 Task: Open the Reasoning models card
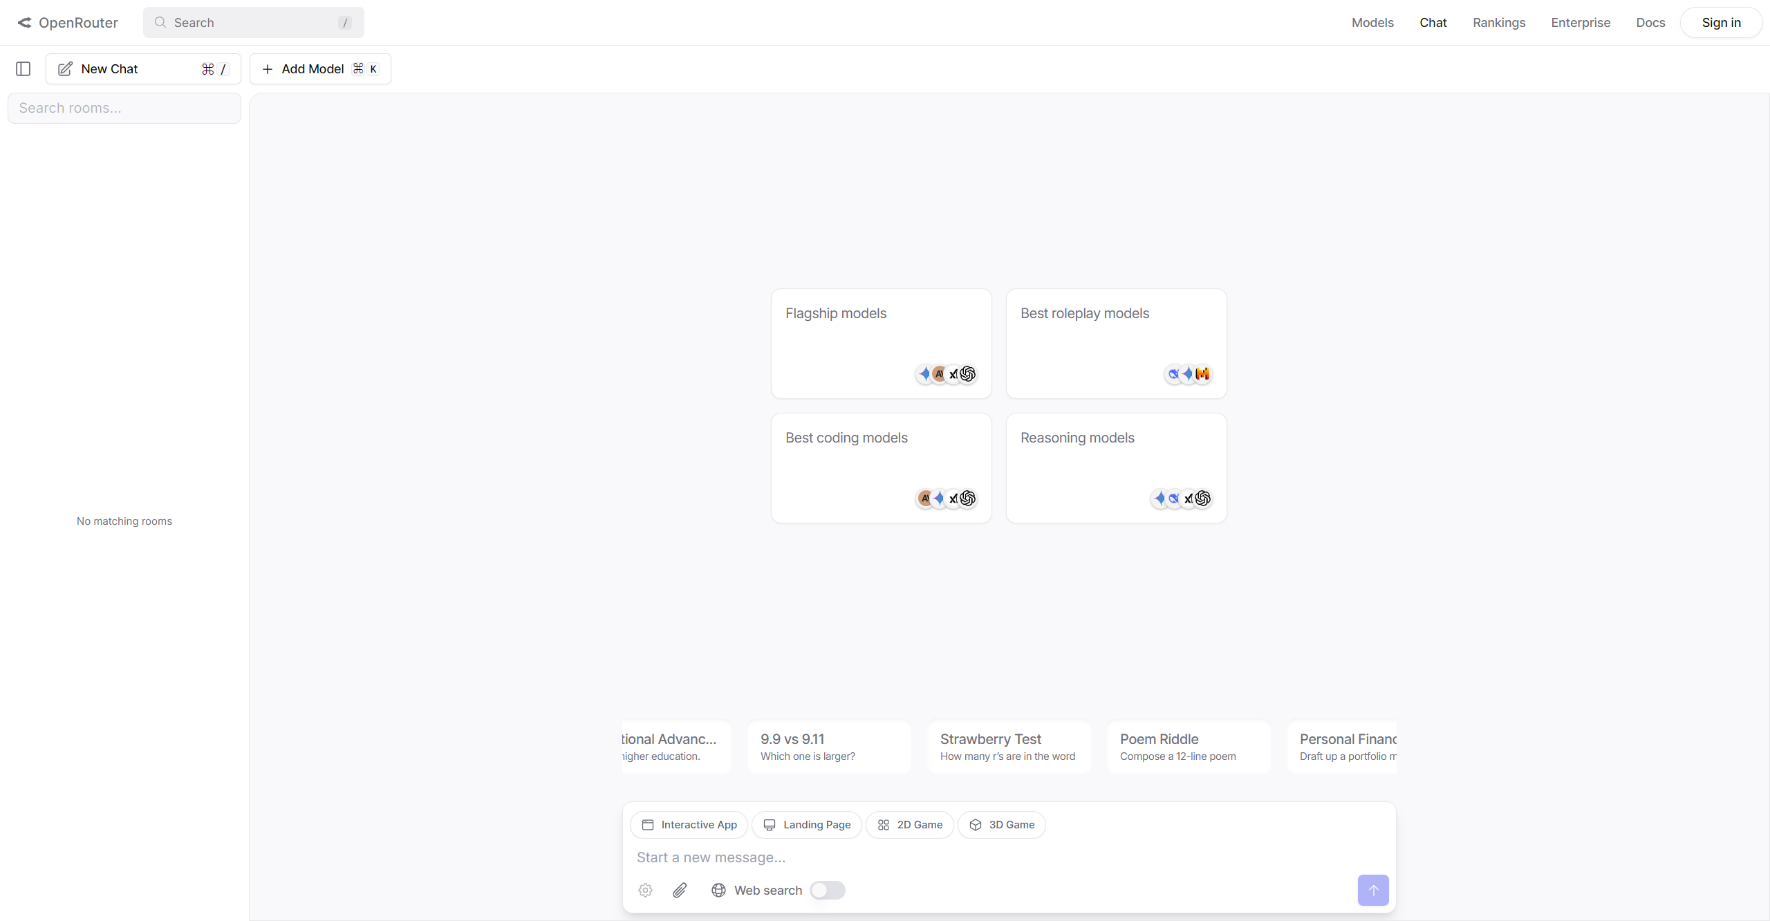(x=1116, y=467)
